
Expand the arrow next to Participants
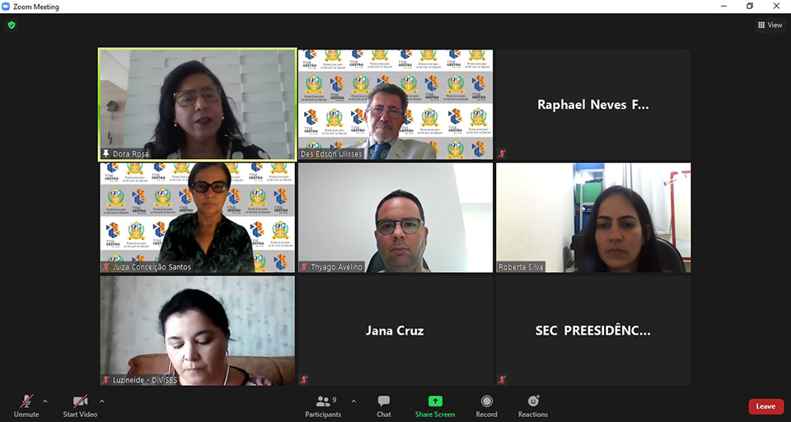pos(353,401)
